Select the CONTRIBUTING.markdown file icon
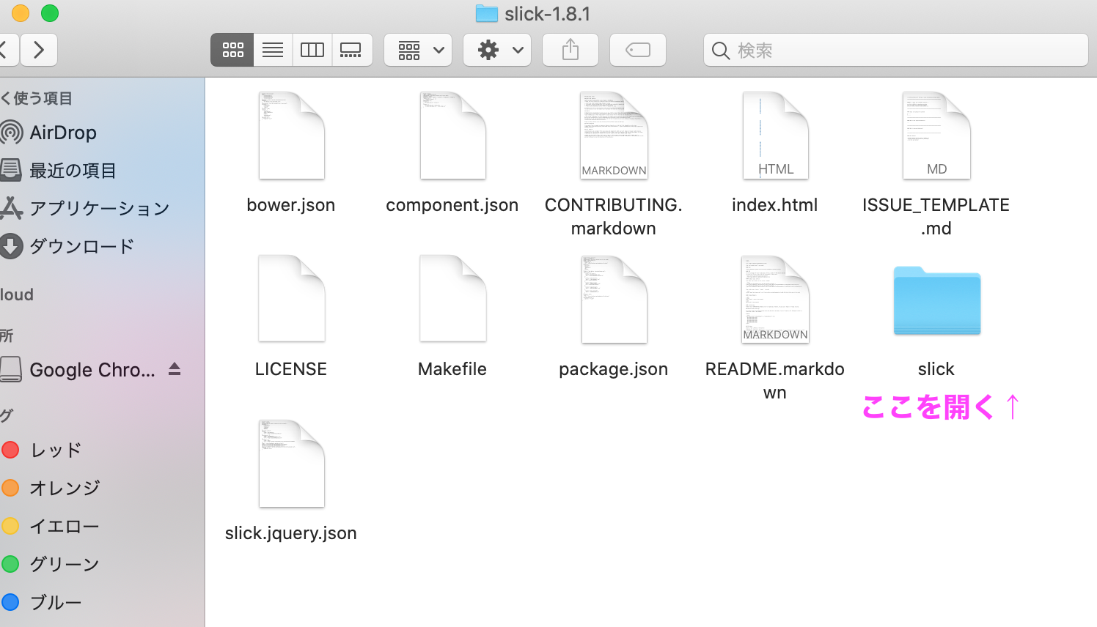 (x=614, y=136)
